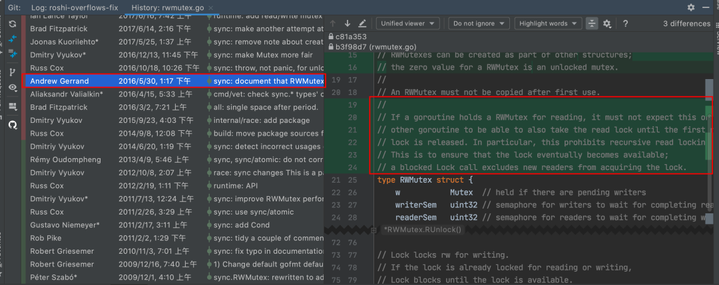The image size is (719, 285).
Task: Click the branch icon in Git sidebar
Action: (13, 72)
